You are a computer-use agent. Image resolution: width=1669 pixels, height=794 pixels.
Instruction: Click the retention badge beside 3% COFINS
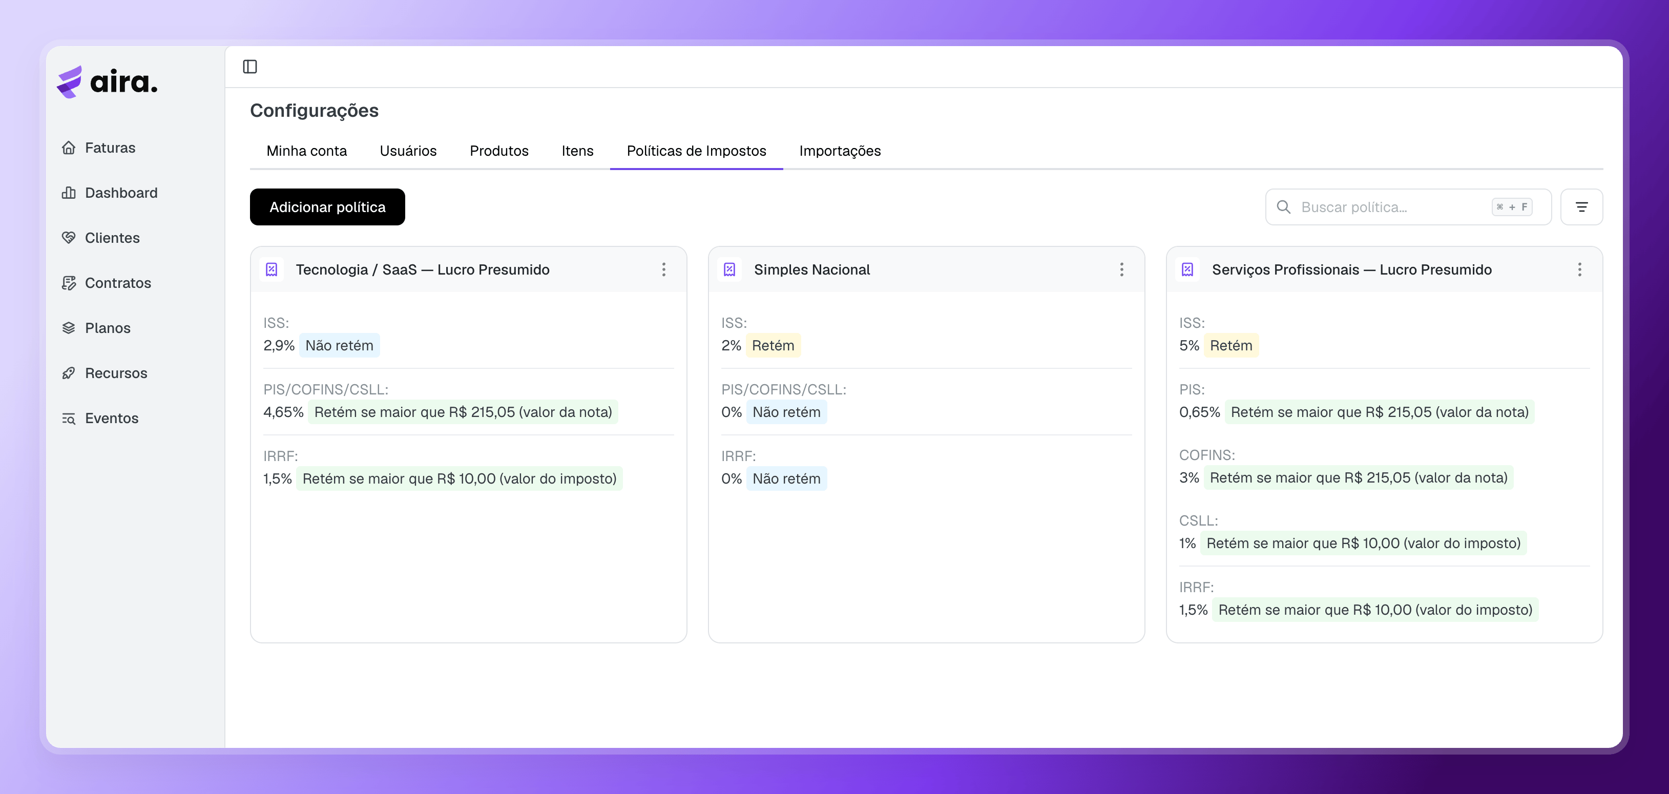point(1359,478)
